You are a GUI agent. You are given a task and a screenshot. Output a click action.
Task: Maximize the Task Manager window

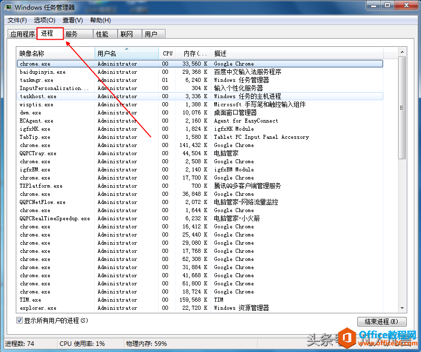tap(387, 5)
